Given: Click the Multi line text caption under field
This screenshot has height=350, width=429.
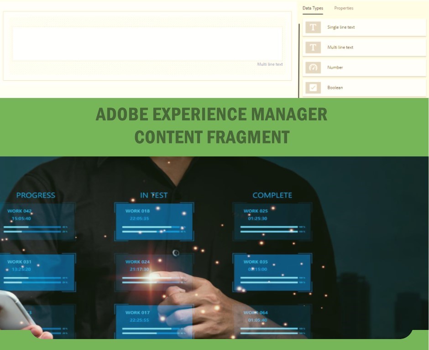Looking at the screenshot, I should pyautogui.click(x=270, y=64).
